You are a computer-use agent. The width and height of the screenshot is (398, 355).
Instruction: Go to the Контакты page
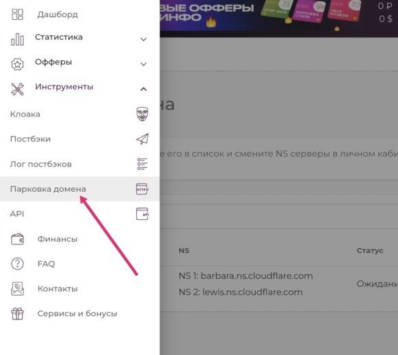[x=57, y=289]
